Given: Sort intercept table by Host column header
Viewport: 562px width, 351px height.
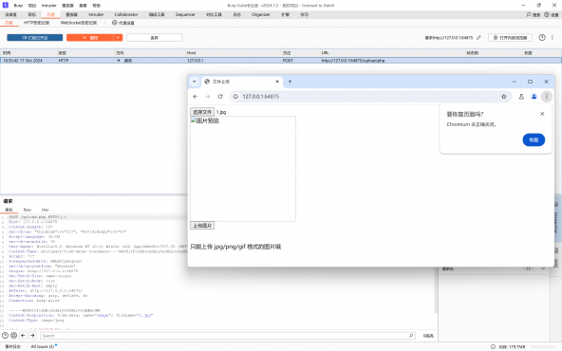Looking at the screenshot, I should pos(234,53).
